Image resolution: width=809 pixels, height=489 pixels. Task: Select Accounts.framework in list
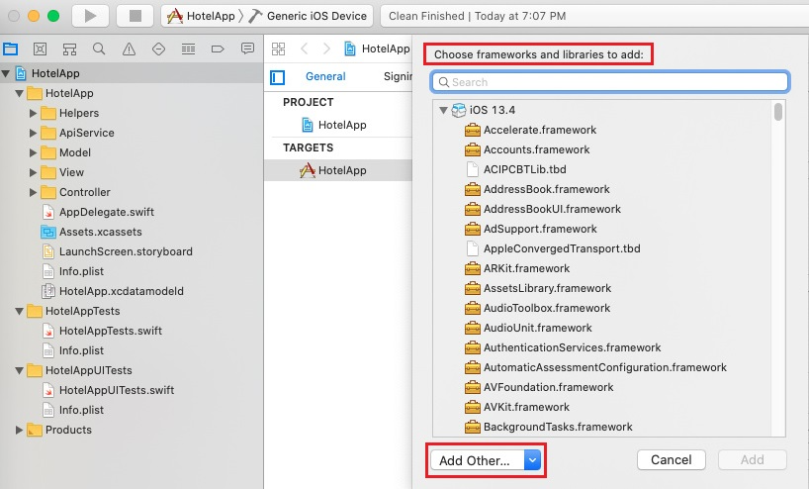537,149
